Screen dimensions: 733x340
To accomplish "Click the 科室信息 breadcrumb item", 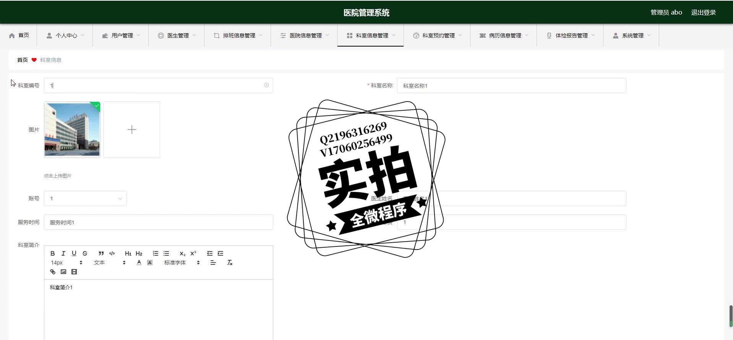I will click(x=51, y=60).
